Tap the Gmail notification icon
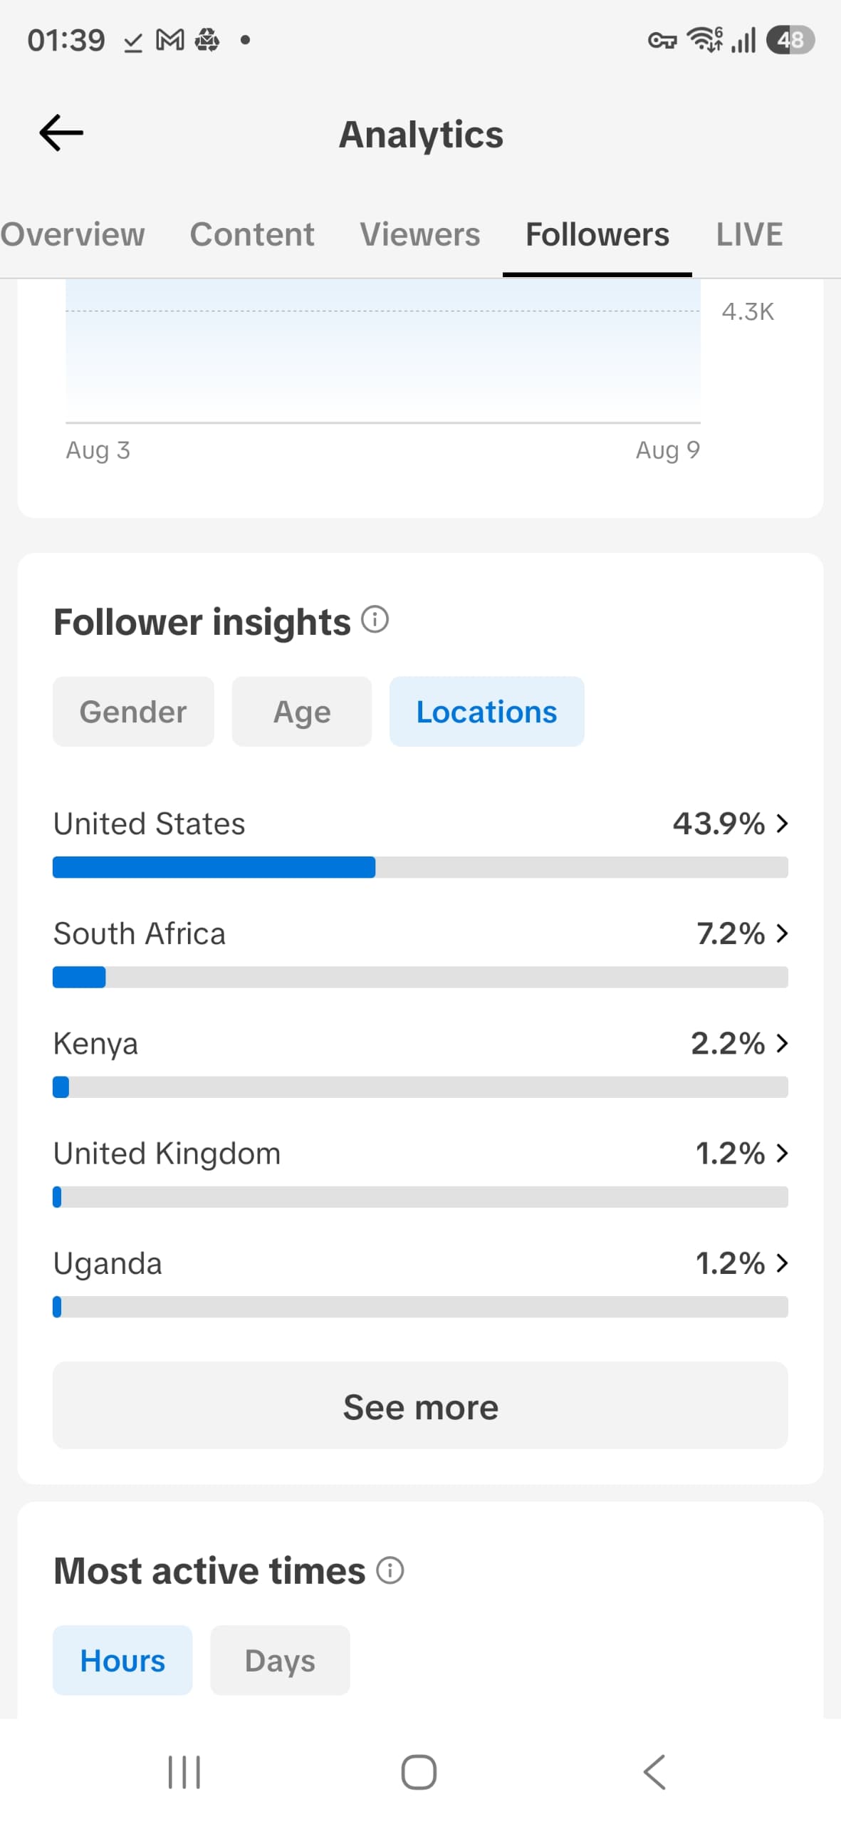The height and width of the screenshot is (1824, 841). point(170,41)
